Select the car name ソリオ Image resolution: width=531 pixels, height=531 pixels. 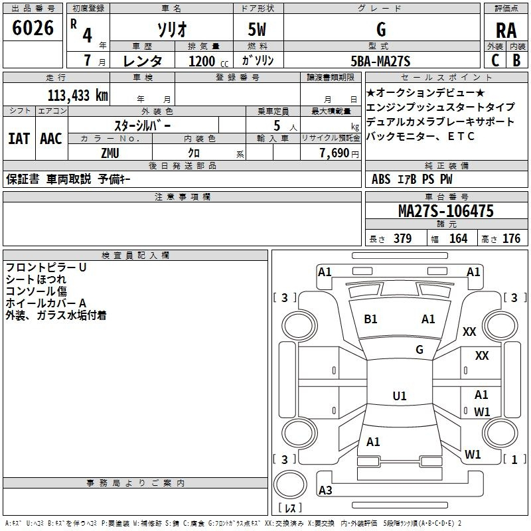pyautogui.click(x=172, y=29)
